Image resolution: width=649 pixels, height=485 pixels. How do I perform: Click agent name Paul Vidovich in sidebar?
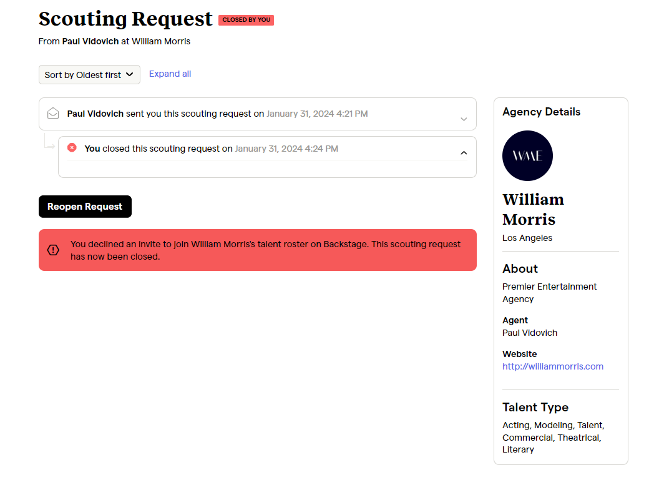point(530,333)
